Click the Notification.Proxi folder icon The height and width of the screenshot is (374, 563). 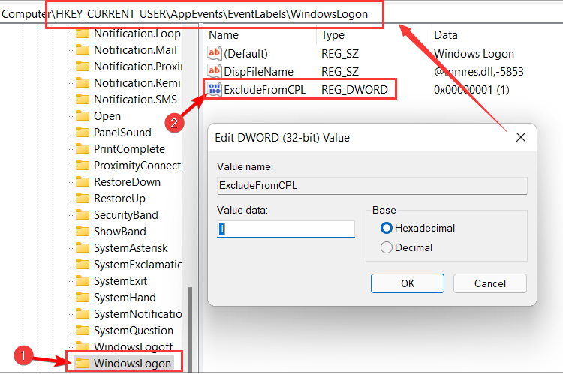pos(83,67)
